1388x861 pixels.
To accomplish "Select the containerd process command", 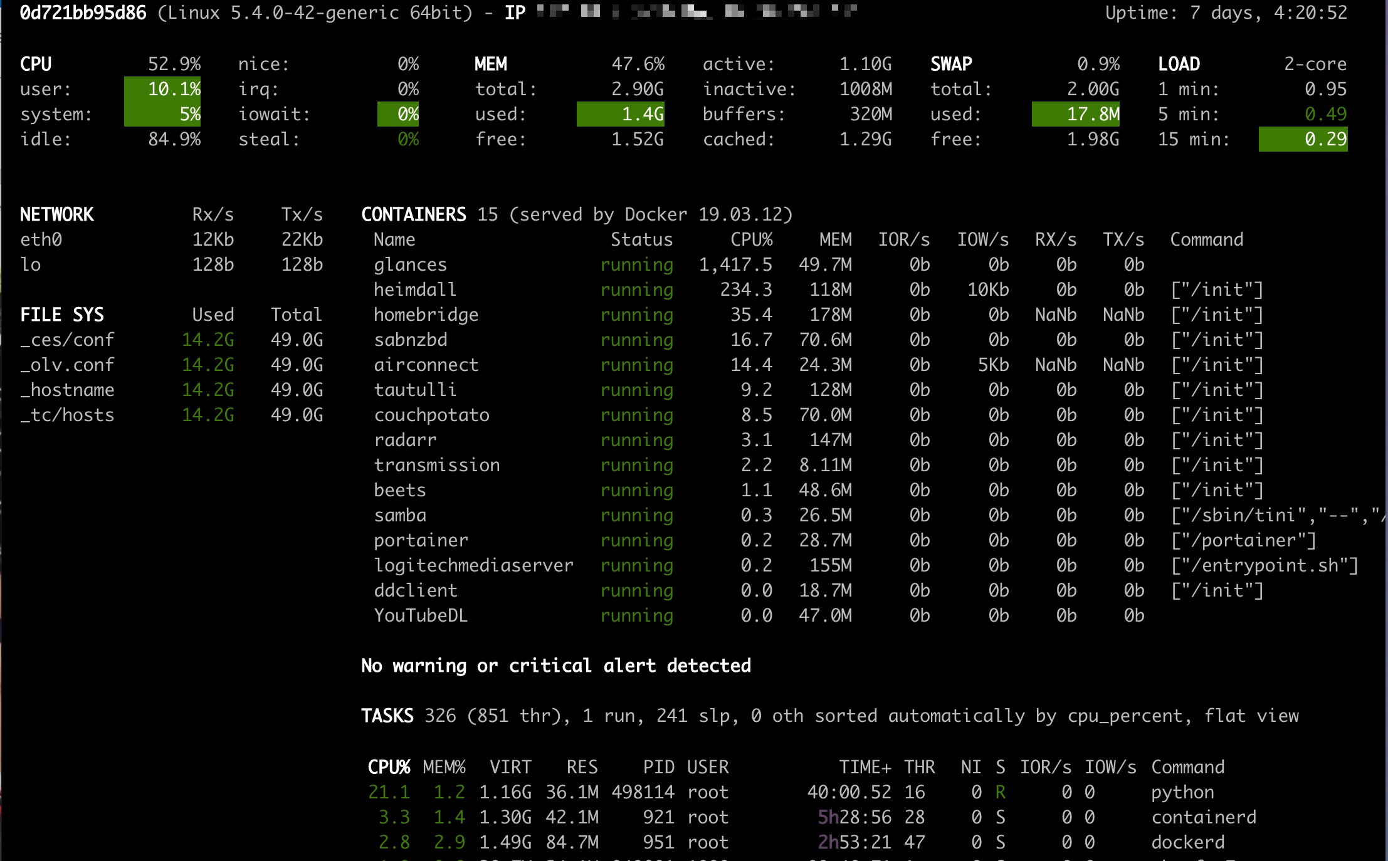I will click(1204, 817).
